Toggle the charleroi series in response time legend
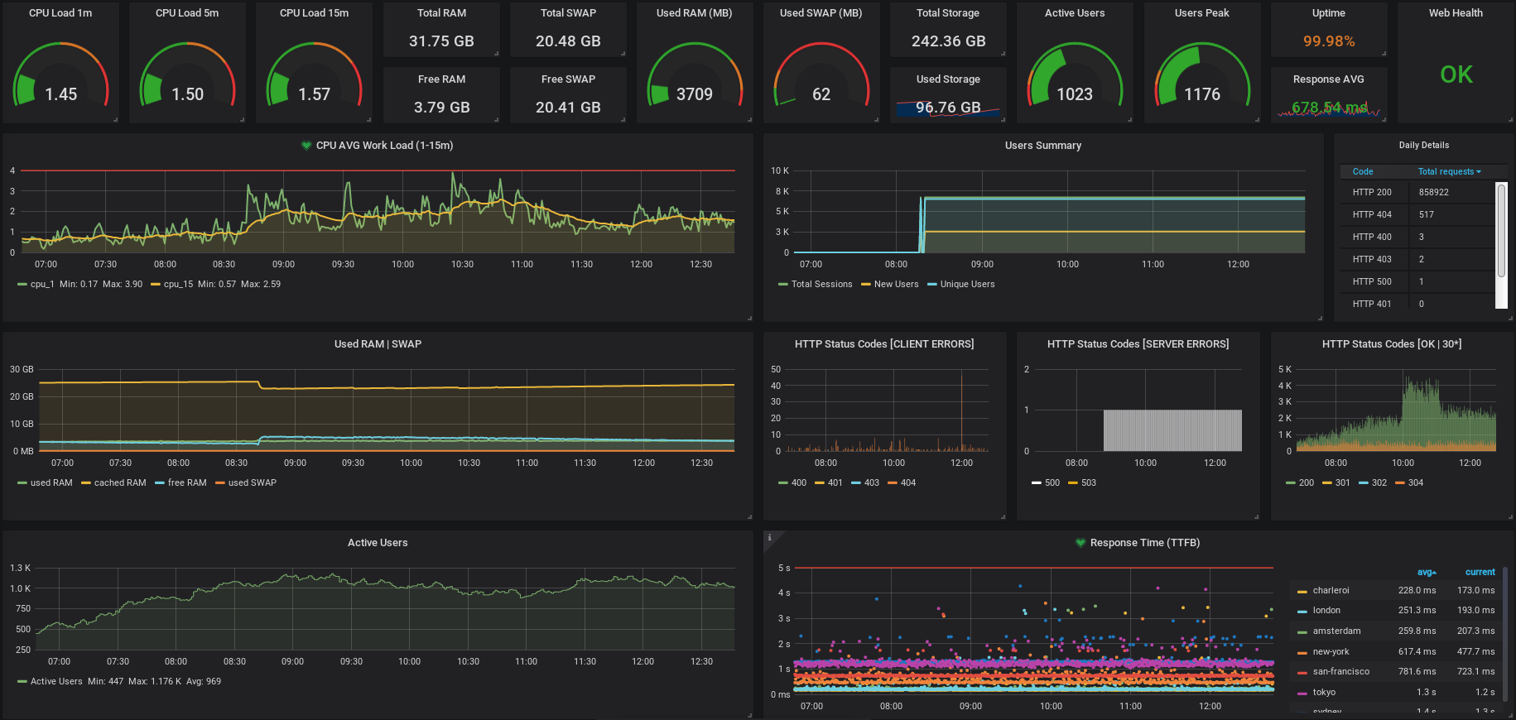 pos(1331,590)
